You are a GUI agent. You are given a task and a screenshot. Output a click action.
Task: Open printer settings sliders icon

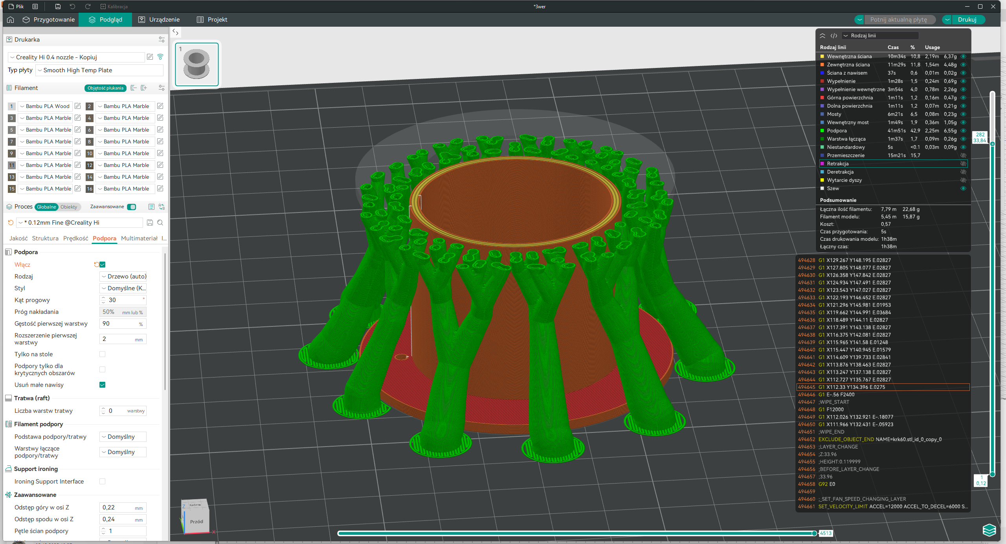[162, 40]
